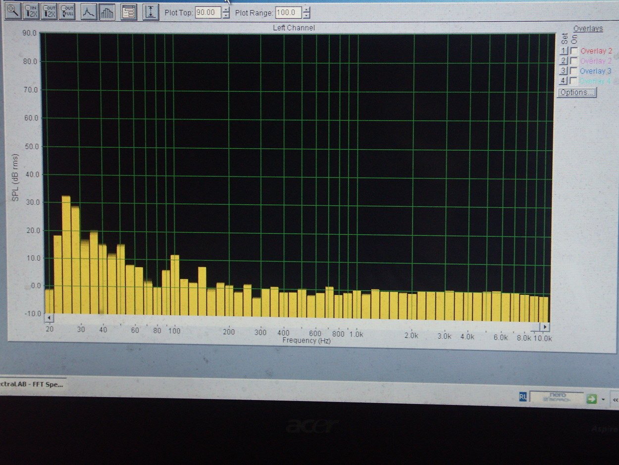Set overlay number 3
The width and height of the screenshot is (619, 465).
click(x=563, y=71)
